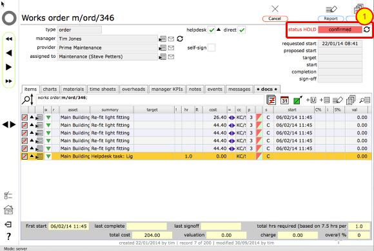Open the messages tab
374x251 pixels.
point(239,89)
